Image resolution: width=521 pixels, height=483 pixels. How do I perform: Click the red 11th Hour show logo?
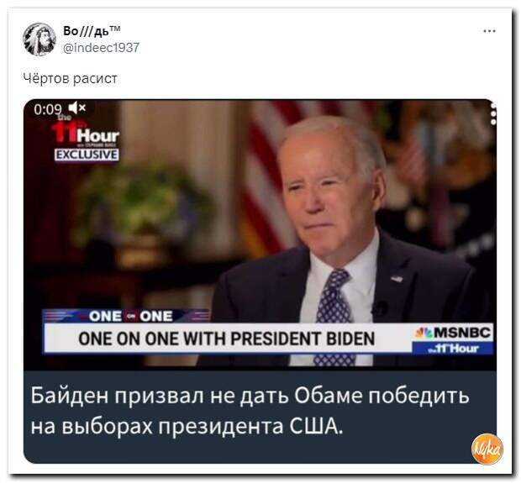point(86,134)
